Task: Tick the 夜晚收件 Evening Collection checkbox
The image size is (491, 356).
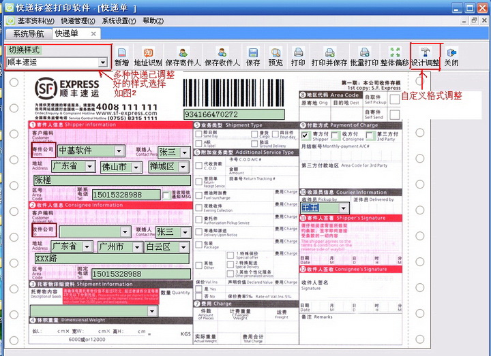Action: 198,208
